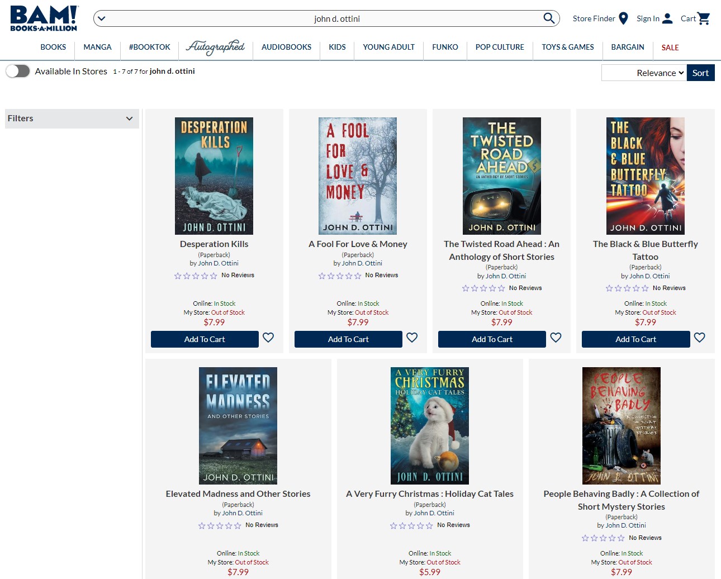This screenshot has height=579, width=721.
Task: Select the FUNKO category tab
Action: coord(445,47)
